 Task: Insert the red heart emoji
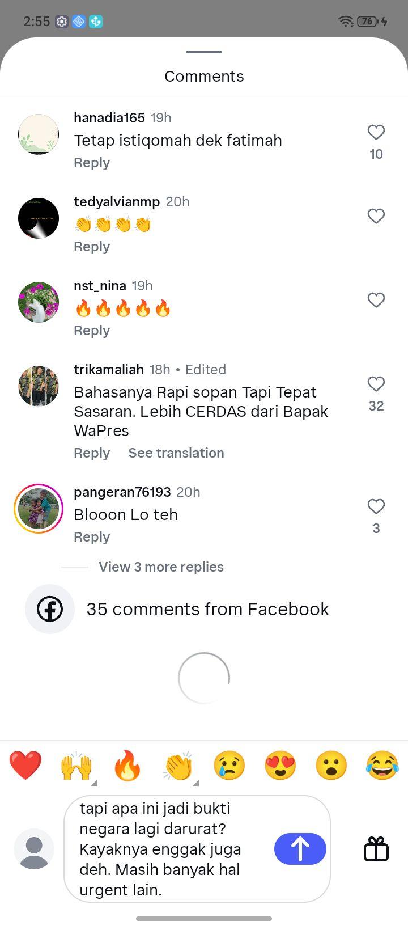(25, 765)
